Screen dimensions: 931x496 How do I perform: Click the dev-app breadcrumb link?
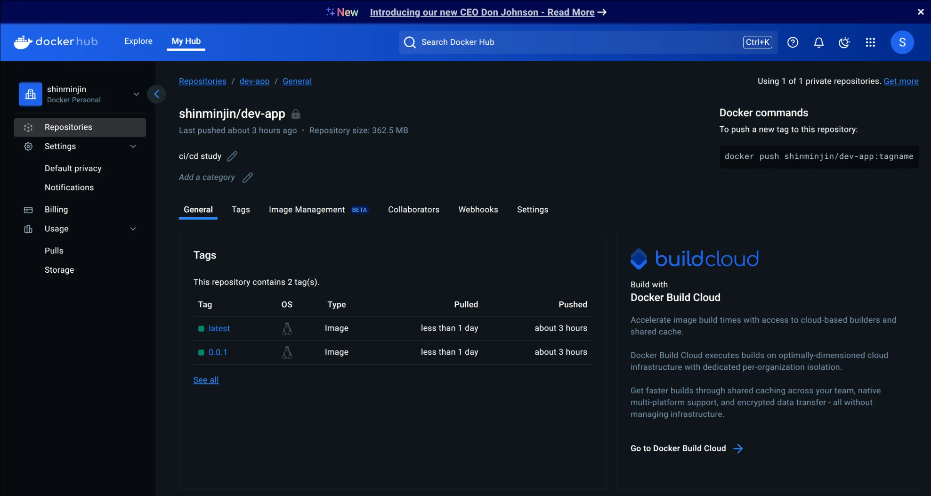point(254,81)
